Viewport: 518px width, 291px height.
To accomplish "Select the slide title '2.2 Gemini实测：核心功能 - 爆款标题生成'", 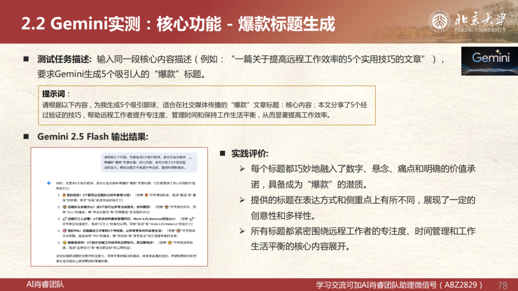I will point(178,24).
